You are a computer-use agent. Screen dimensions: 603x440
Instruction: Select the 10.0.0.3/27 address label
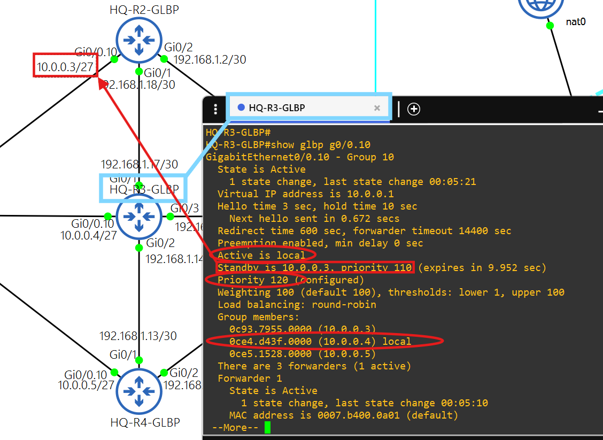point(65,67)
